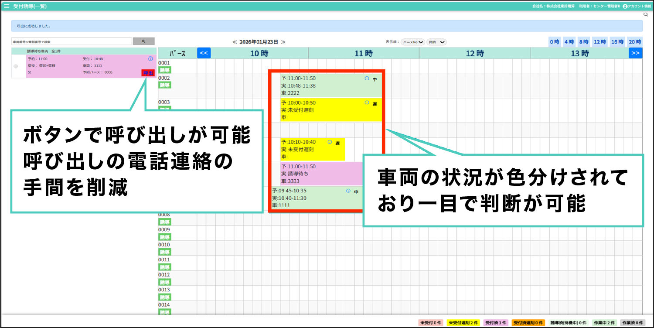The image size is (654, 328).
Task: Open the hamburger menu in header
Action: (7, 7)
